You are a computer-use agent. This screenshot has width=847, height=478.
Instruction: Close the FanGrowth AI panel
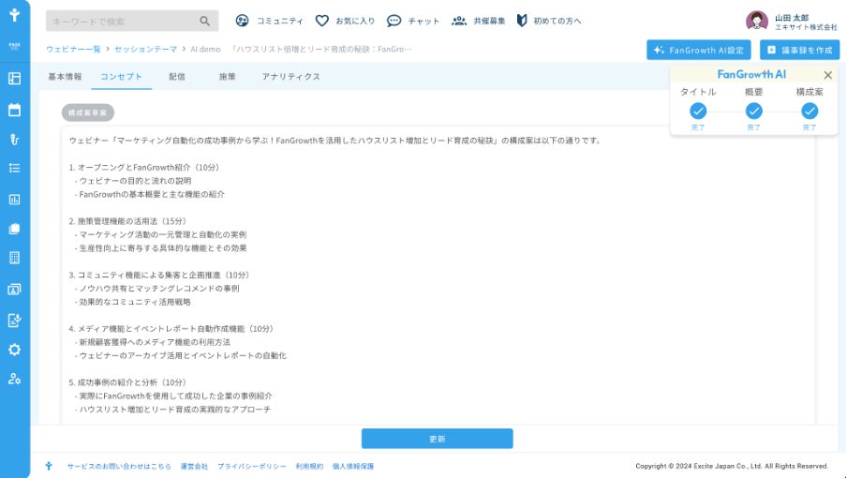(827, 75)
